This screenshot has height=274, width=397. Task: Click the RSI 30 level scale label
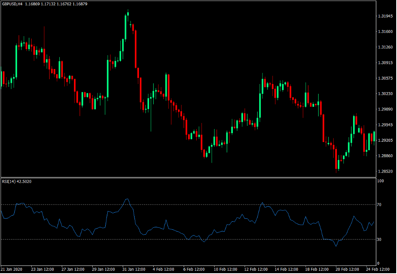[379, 240]
